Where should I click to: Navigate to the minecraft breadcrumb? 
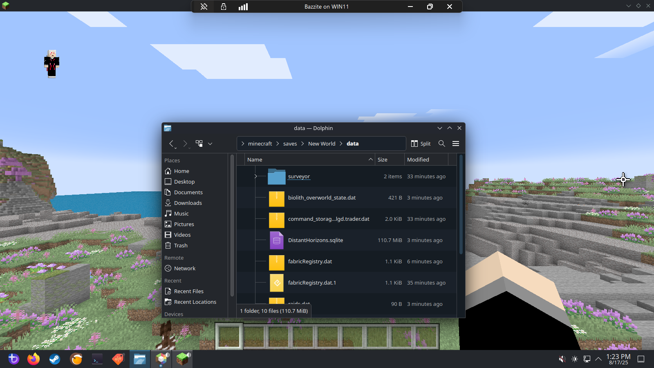pyautogui.click(x=260, y=144)
